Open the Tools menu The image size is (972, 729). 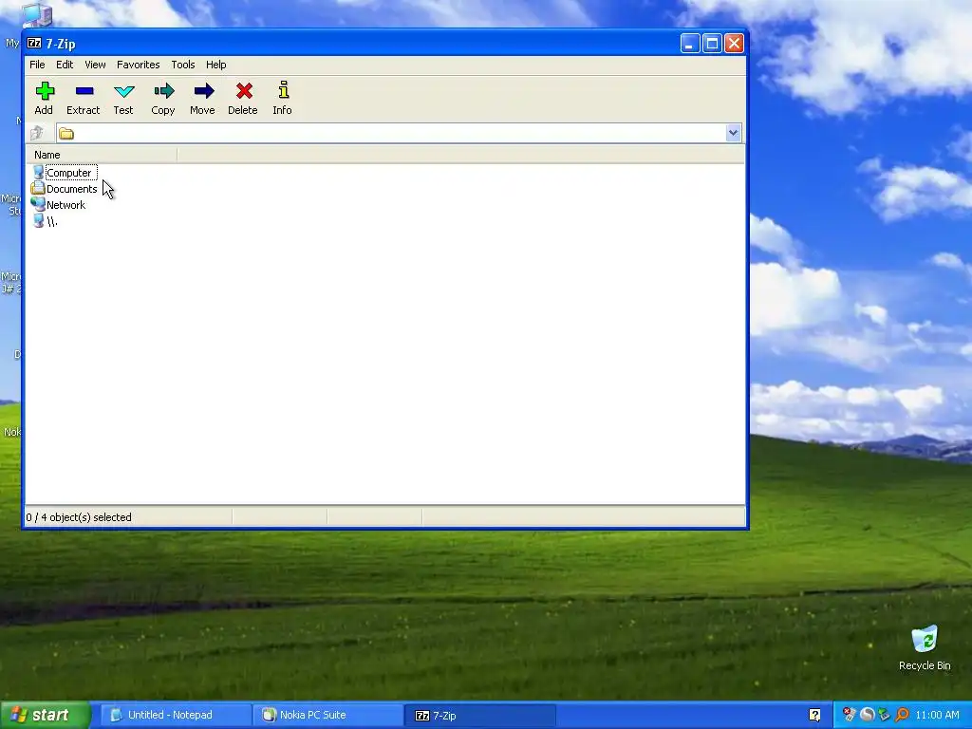coord(183,65)
